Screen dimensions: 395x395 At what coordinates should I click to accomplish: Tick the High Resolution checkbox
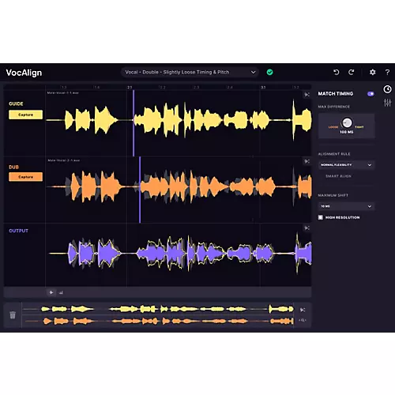pyautogui.click(x=321, y=217)
